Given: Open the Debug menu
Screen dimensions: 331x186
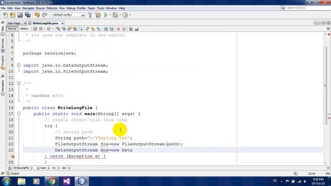Looking at the screenshot, I should pyautogui.click(x=71, y=8).
